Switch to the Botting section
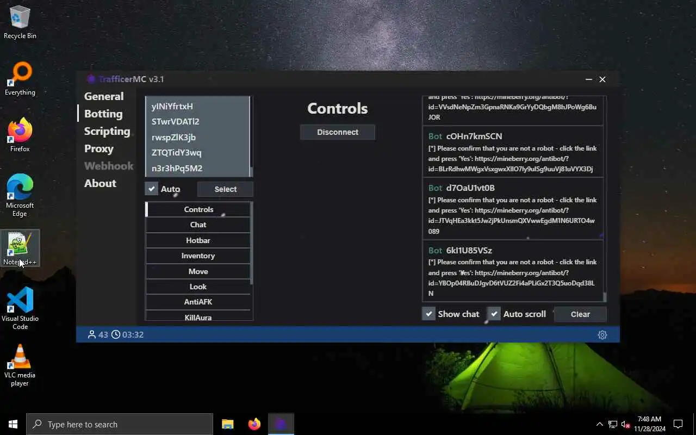The height and width of the screenshot is (435, 696). [x=103, y=114]
